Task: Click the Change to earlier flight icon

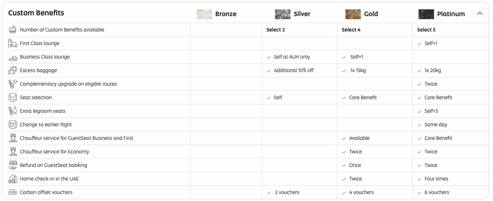Action: pos(13,124)
